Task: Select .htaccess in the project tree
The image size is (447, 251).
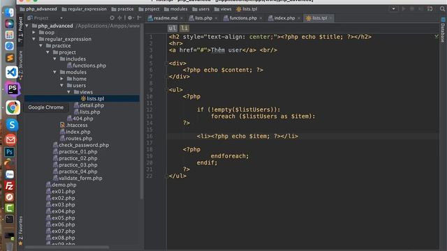Action: click(x=74, y=125)
